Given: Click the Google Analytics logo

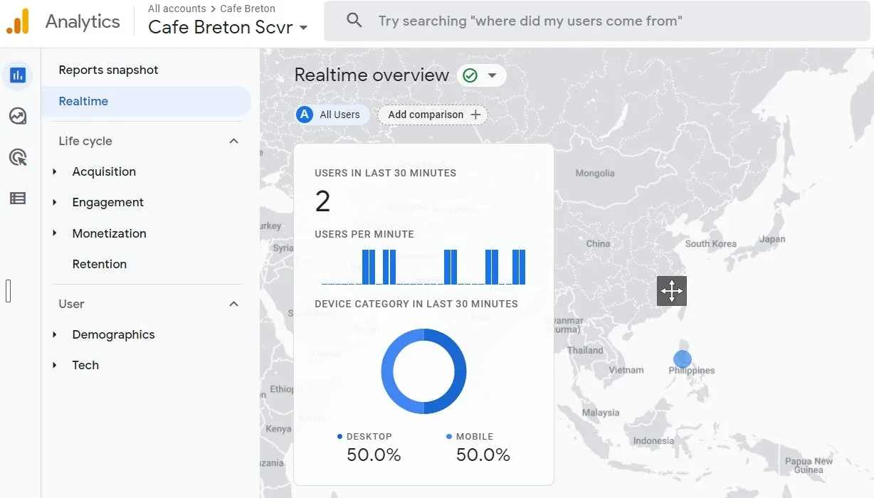Looking at the screenshot, I should [x=18, y=21].
